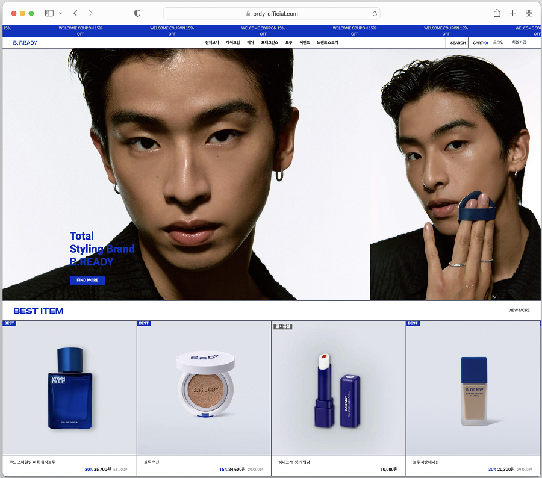Click the 24,600원 price
The width and height of the screenshot is (542, 478).
pos(237,470)
